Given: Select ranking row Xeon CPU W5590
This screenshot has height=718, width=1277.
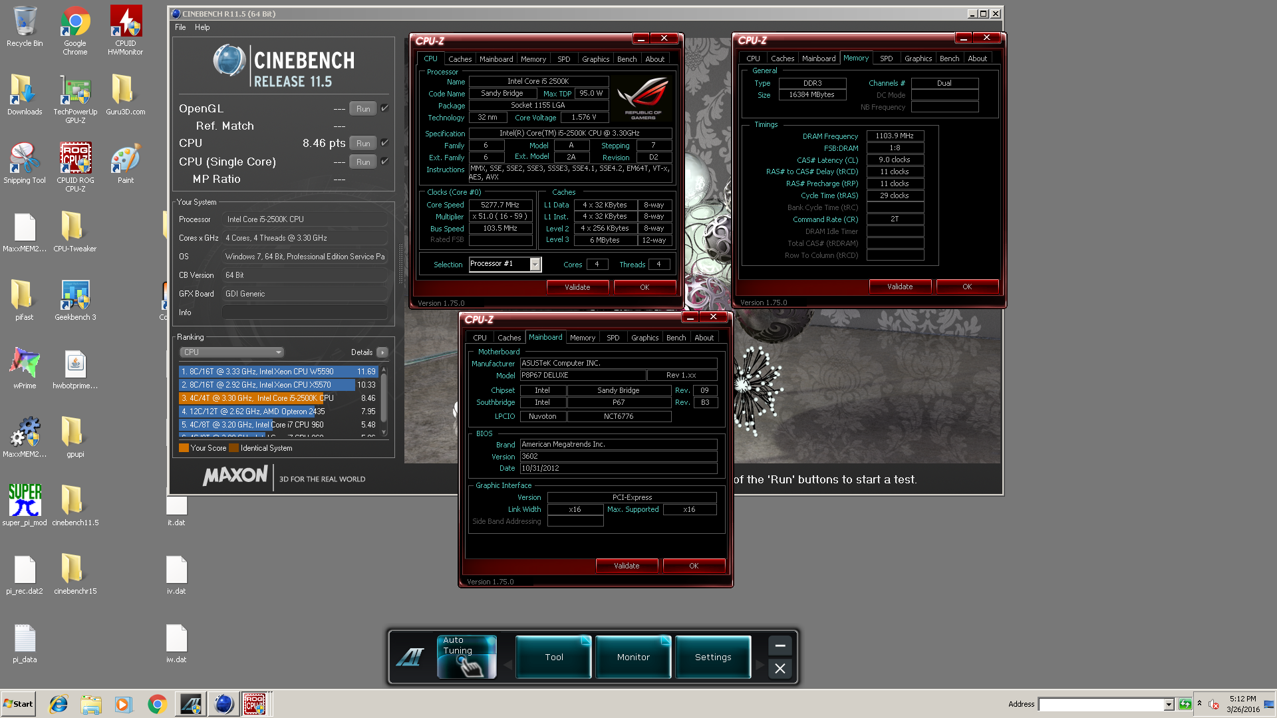Looking at the screenshot, I should (x=279, y=372).
